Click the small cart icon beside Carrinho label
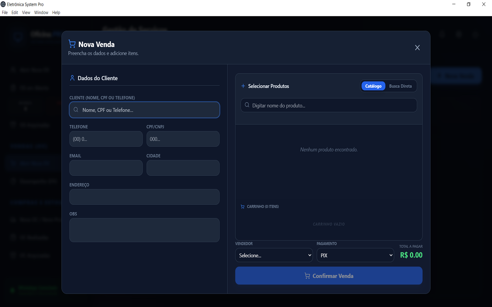The image size is (492, 307). pyautogui.click(x=243, y=207)
